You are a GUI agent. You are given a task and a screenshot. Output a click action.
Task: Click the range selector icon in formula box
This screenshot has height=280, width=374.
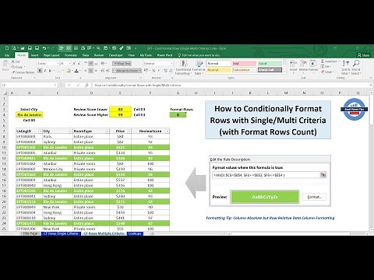click(323, 175)
